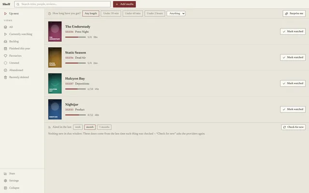The image size is (309, 193).
Task: Open the Unrated view
Action: click(22, 63)
